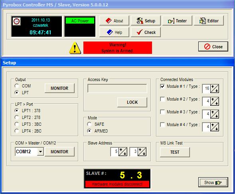
Task: Adjust the second Slave Address stepper showing 3
Action: pos(142,152)
